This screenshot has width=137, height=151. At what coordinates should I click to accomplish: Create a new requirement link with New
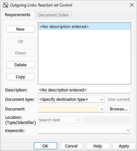(20, 29)
